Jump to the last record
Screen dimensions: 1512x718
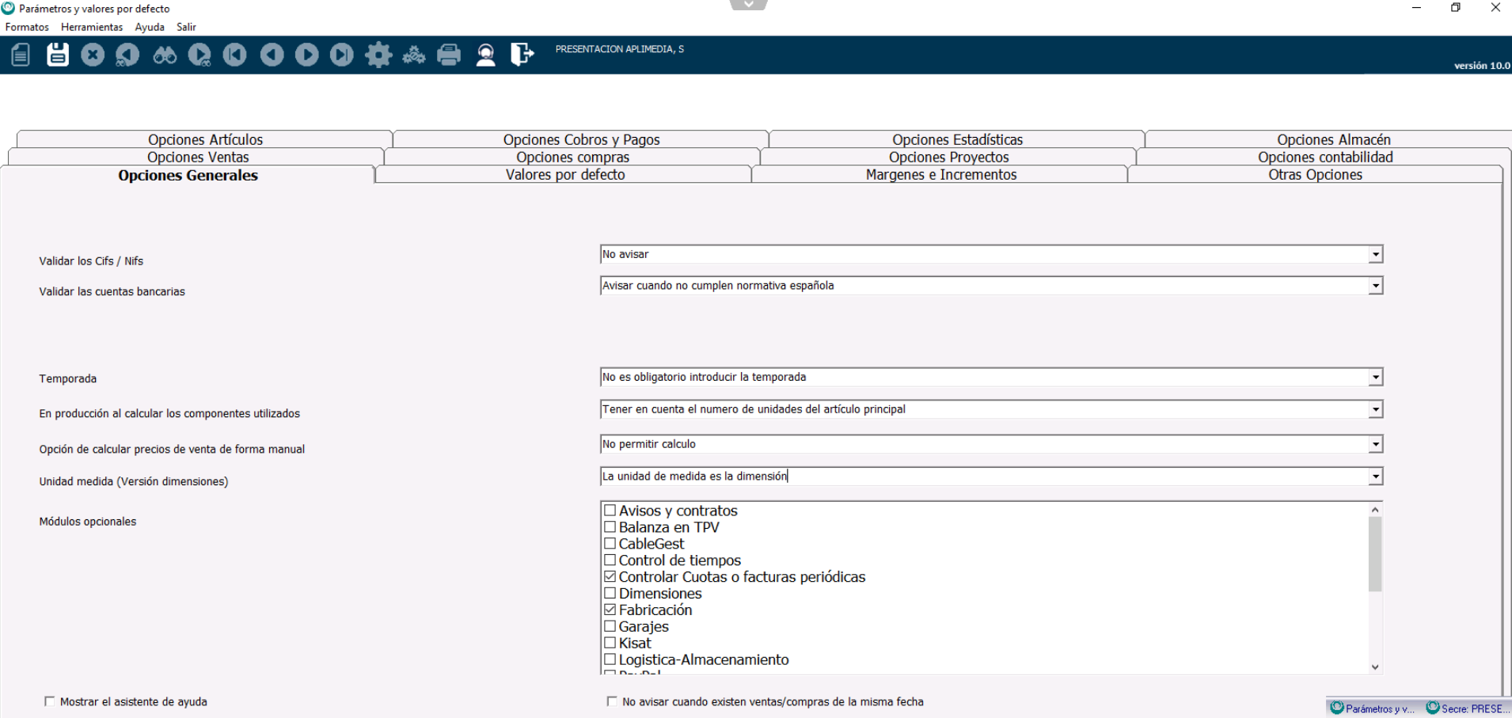click(342, 55)
